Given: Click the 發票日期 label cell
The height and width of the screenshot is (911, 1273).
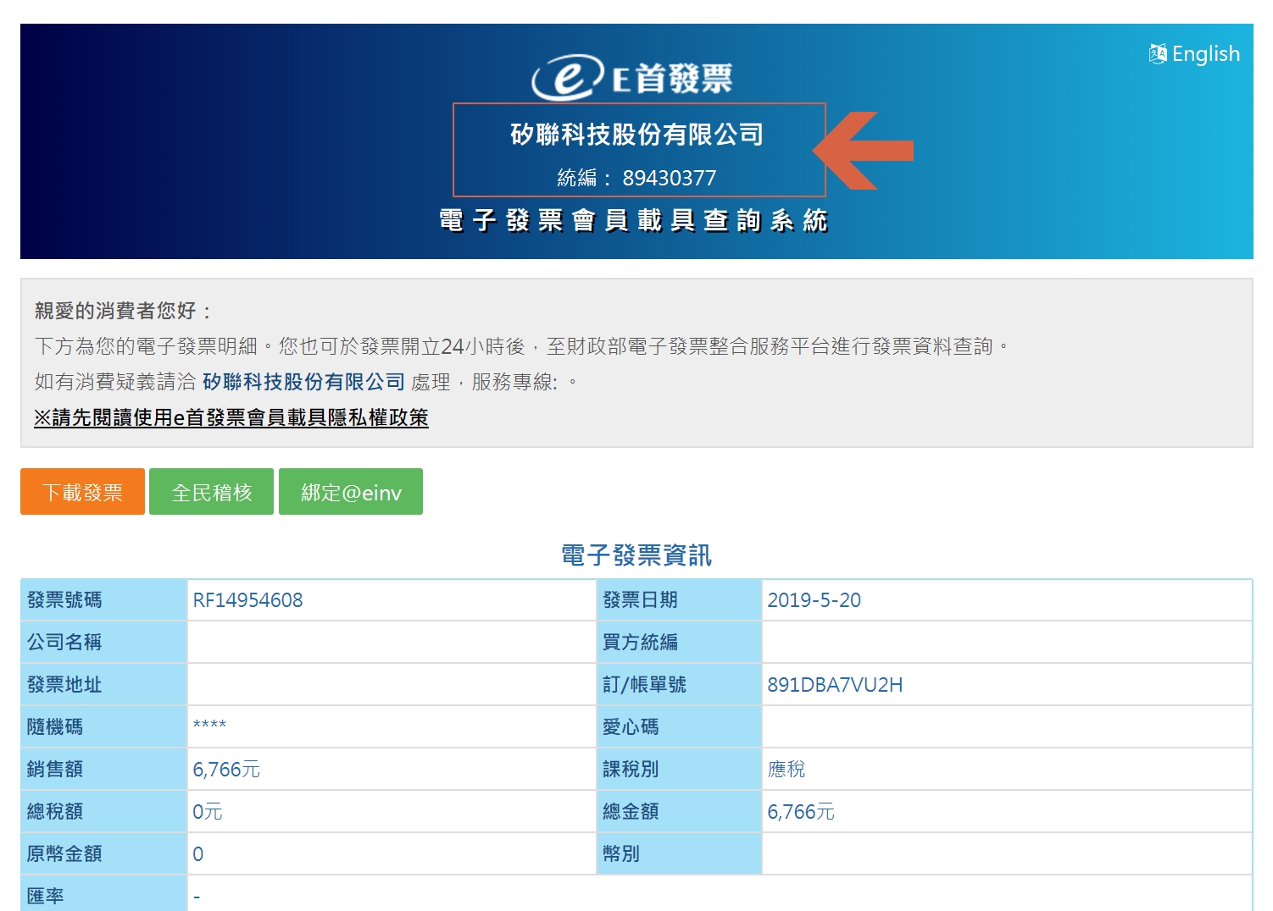Looking at the screenshot, I should 679,600.
